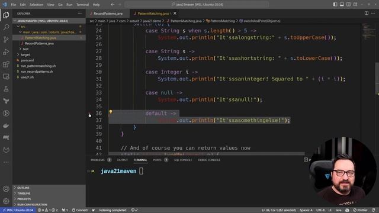Screen dimensions: 379x213
Task: Open RecordPatterns.java in explorer tree
Action: coord(49,43)
